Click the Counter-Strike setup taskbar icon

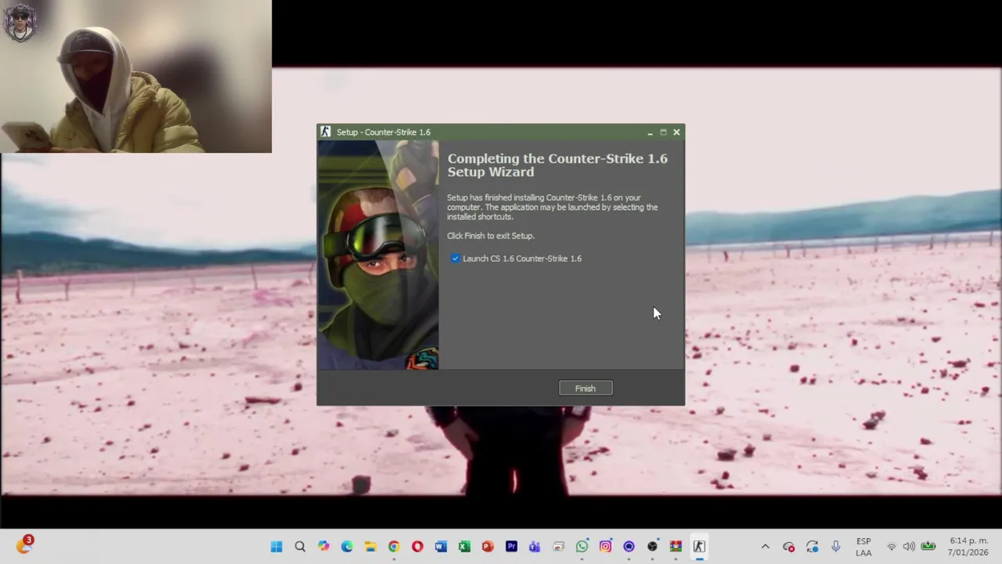click(x=699, y=547)
